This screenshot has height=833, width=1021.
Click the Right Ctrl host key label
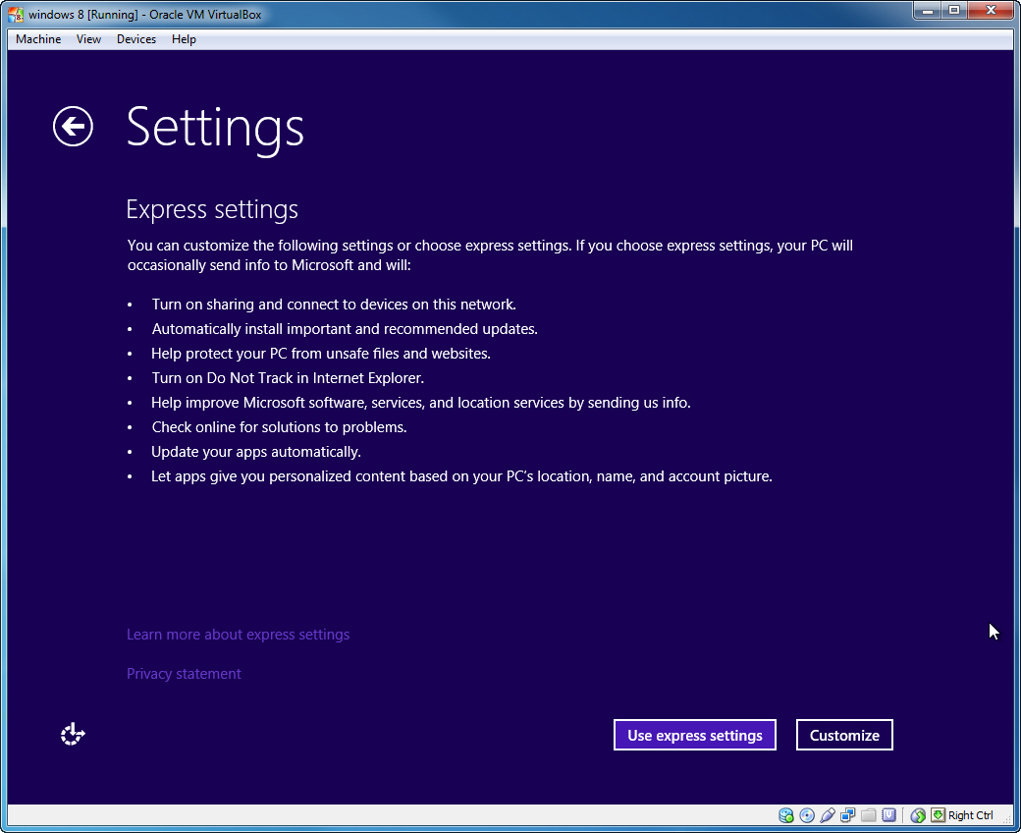(970, 815)
